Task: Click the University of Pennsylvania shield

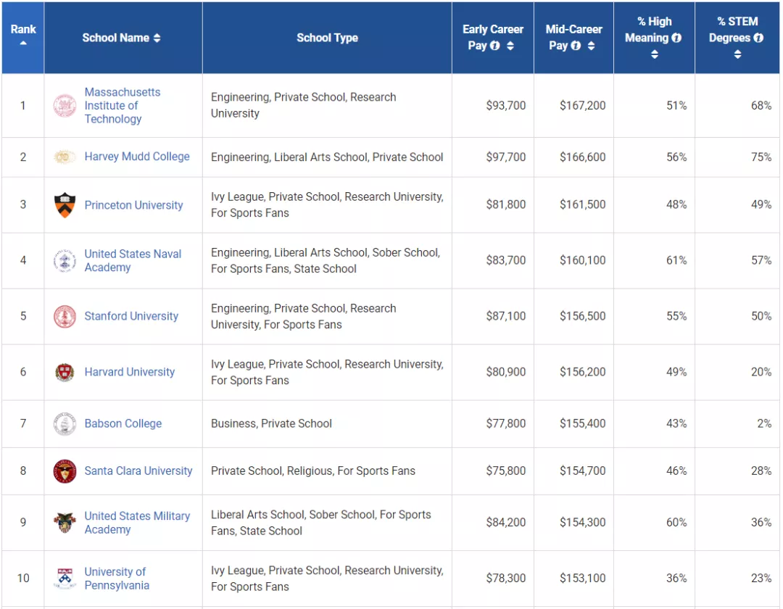Action: click(65, 578)
